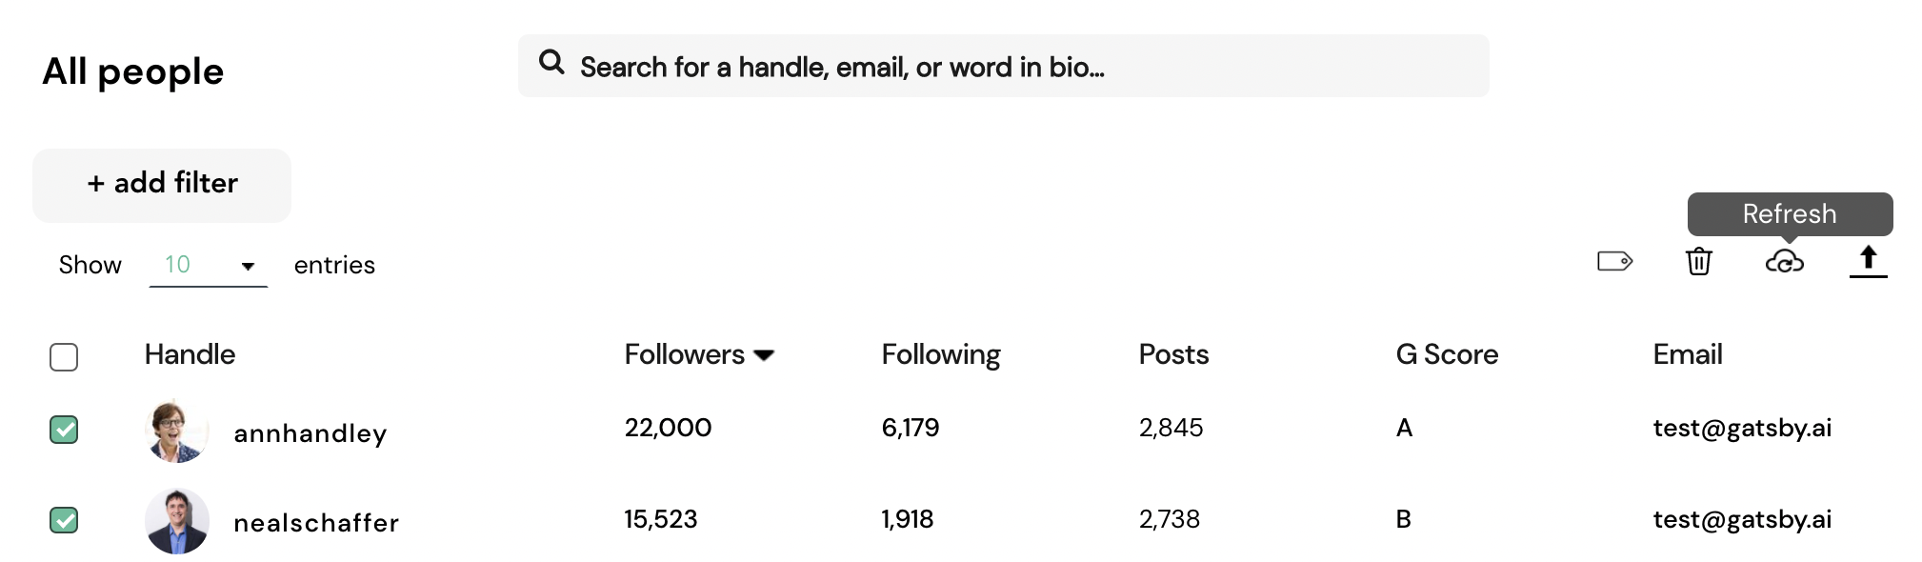
Task: Click the cloud Refresh icon
Action: pos(1784,261)
